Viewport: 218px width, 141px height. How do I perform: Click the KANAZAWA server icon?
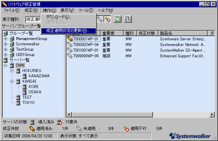[25, 76]
